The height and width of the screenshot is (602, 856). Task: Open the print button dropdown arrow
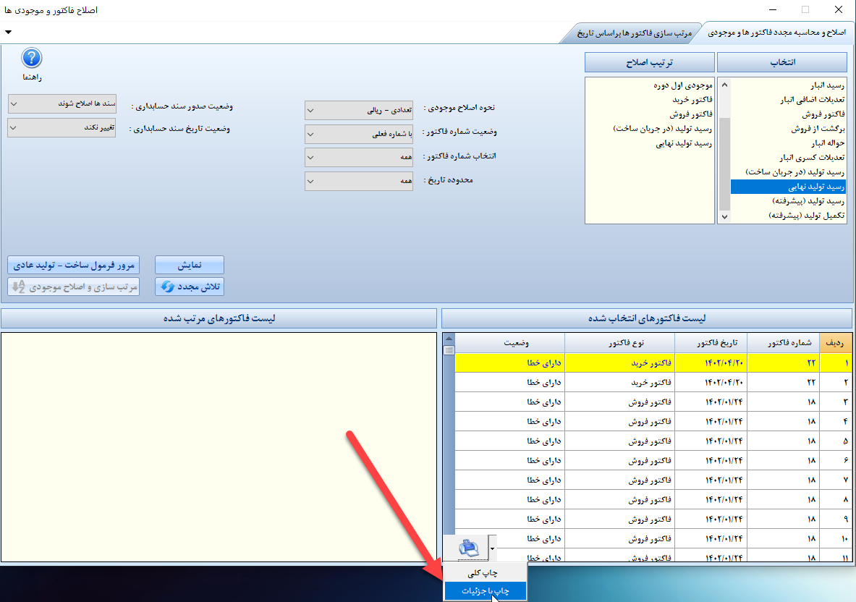[x=493, y=548]
